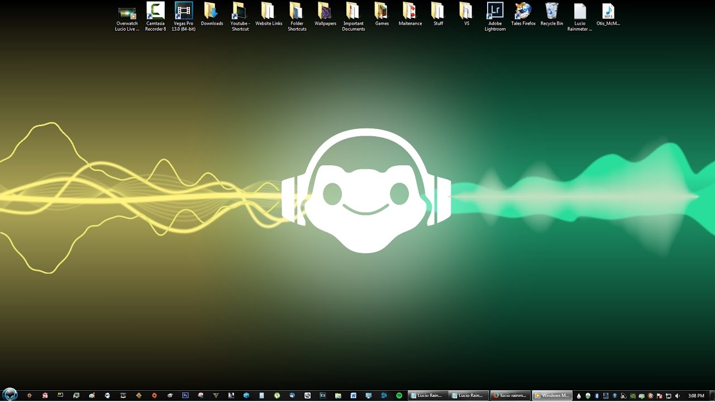Select the Otis_McM MP3 file
Image resolution: width=715 pixels, height=402 pixels.
click(x=608, y=14)
